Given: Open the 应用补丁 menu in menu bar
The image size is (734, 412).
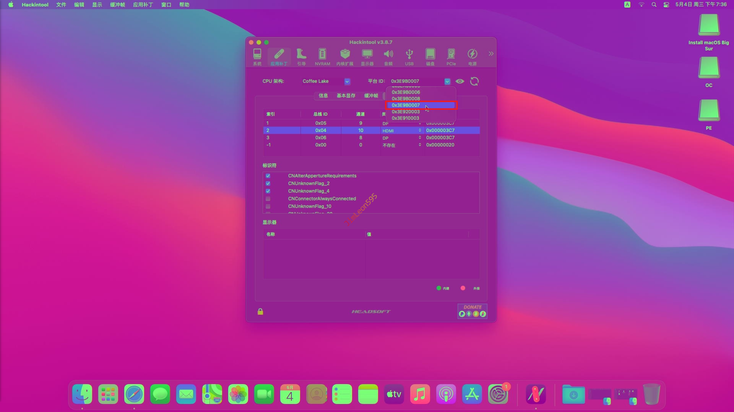Looking at the screenshot, I should (x=143, y=5).
